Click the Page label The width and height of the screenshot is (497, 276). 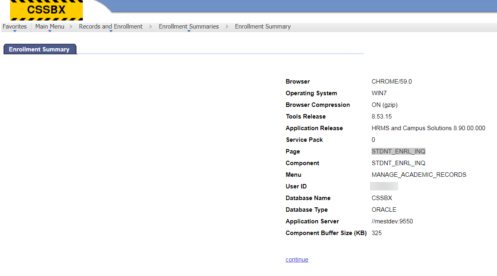293,151
